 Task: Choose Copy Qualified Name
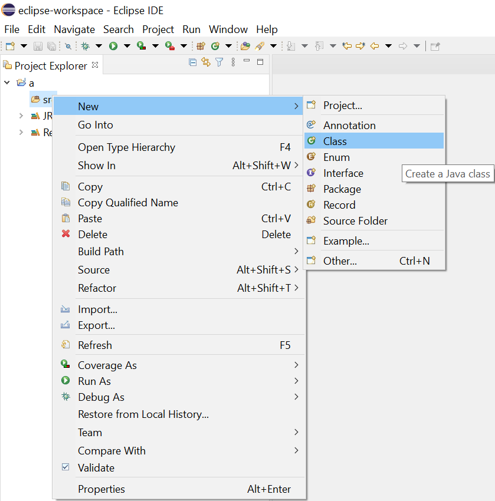pos(178,202)
